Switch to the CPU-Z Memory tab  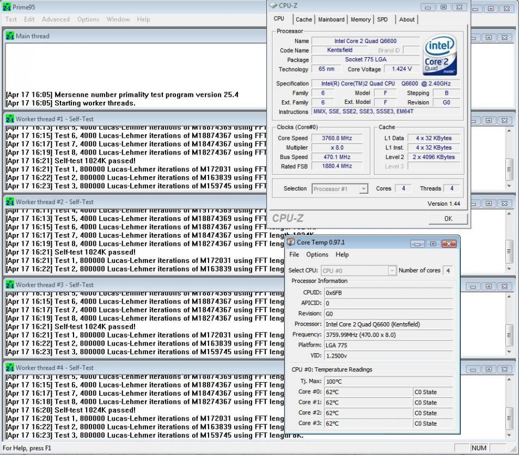pos(361,20)
